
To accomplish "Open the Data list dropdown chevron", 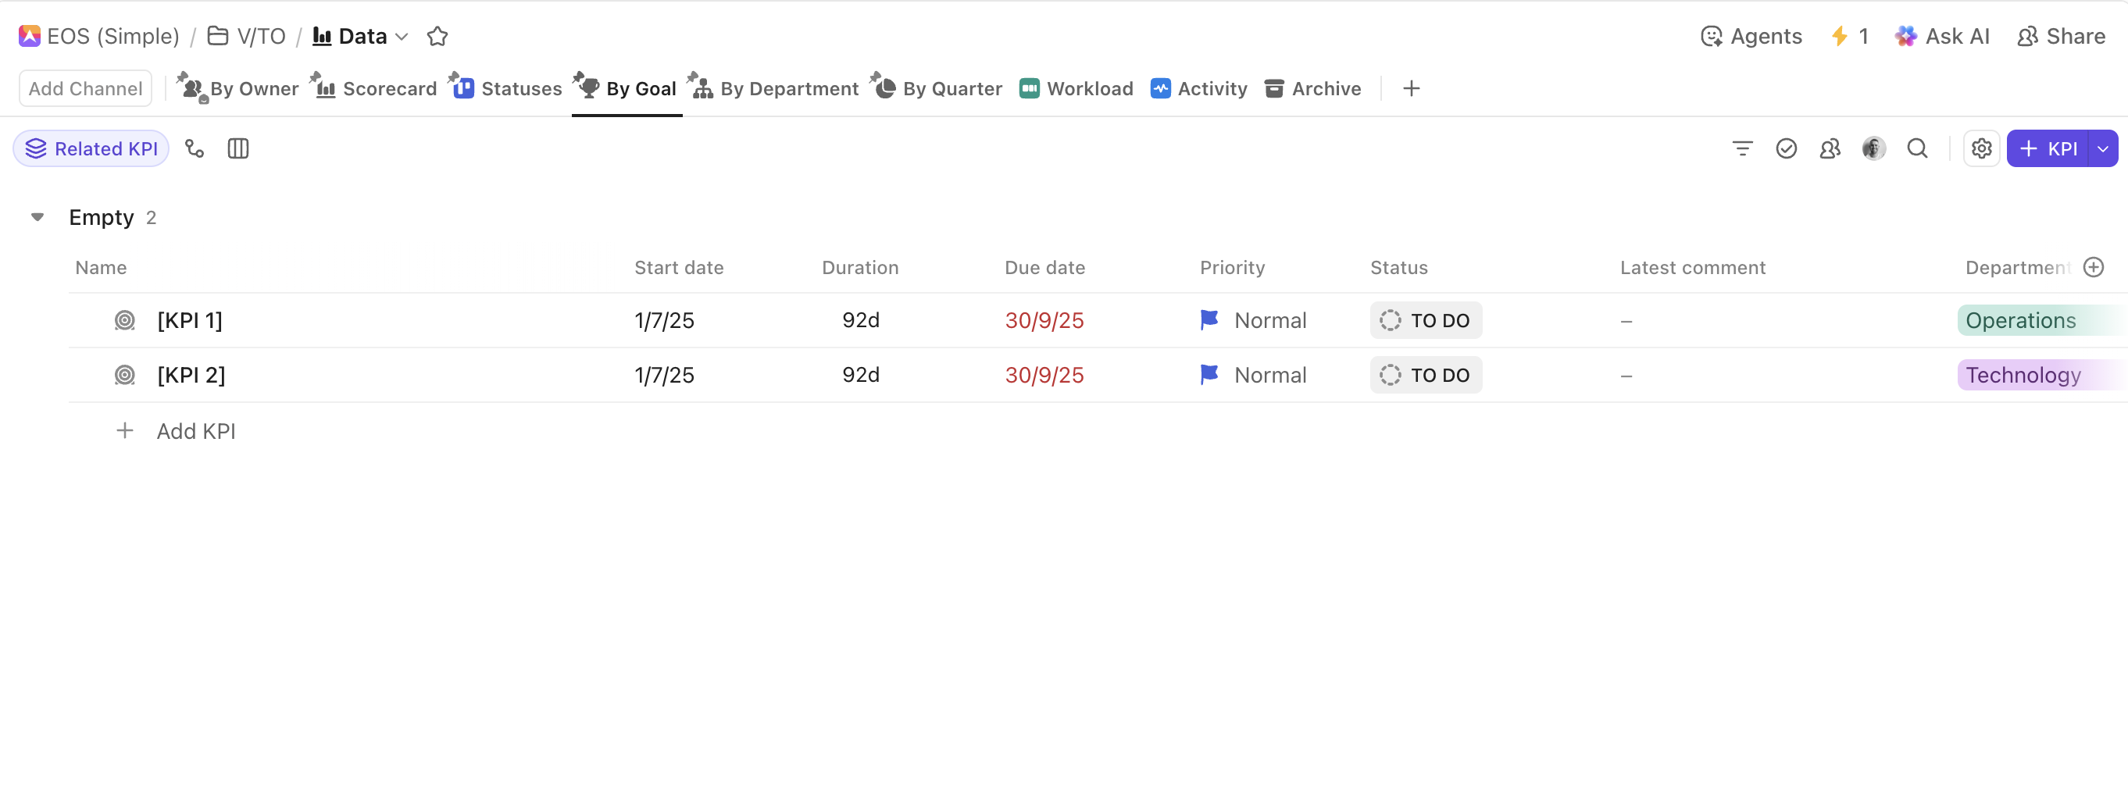I will (402, 37).
